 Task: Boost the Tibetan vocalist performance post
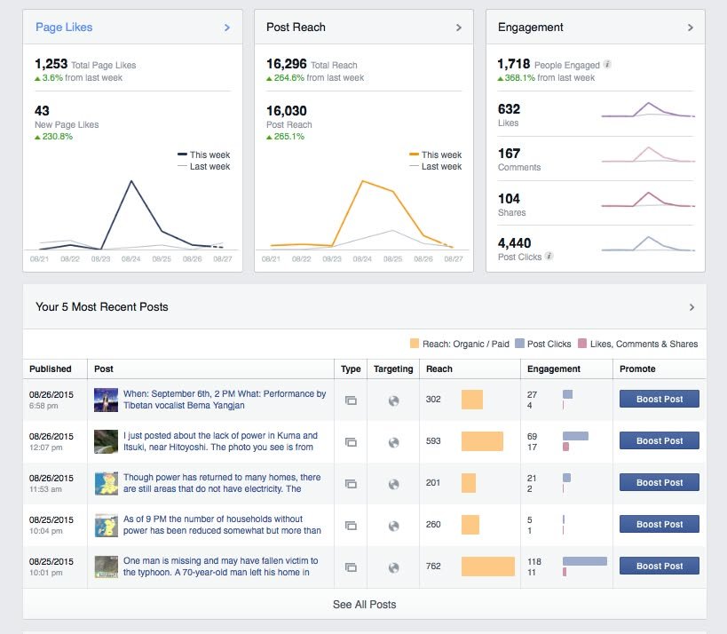point(659,400)
